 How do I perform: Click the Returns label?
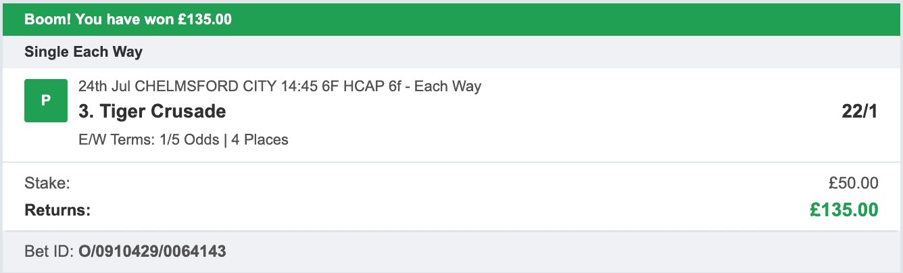tap(57, 210)
